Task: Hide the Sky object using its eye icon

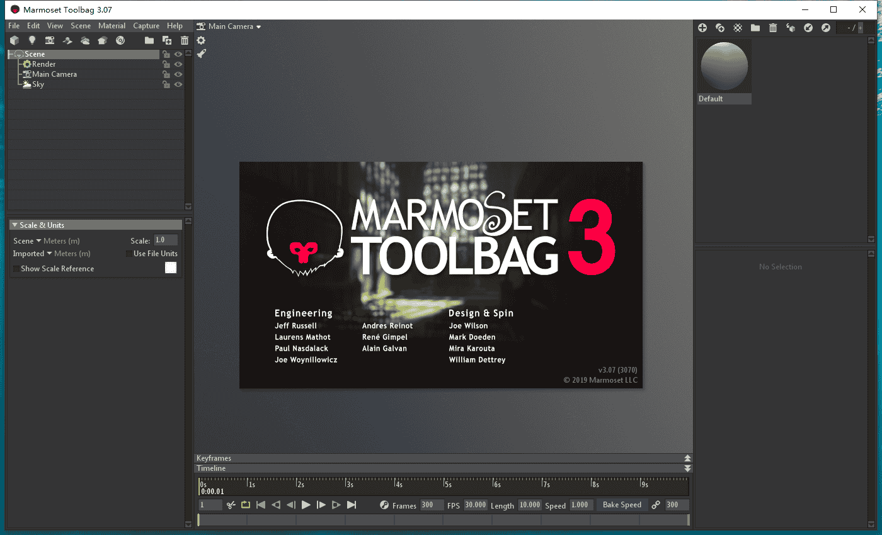Action: pyautogui.click(x=178, y=84)
